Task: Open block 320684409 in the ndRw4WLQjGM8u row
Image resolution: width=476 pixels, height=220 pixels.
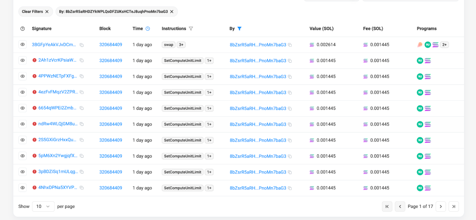Action: click(x=111, y=124)
